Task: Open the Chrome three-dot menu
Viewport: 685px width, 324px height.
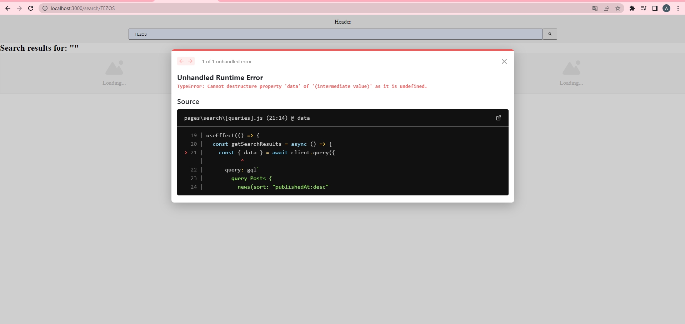Action: [678, 8]
